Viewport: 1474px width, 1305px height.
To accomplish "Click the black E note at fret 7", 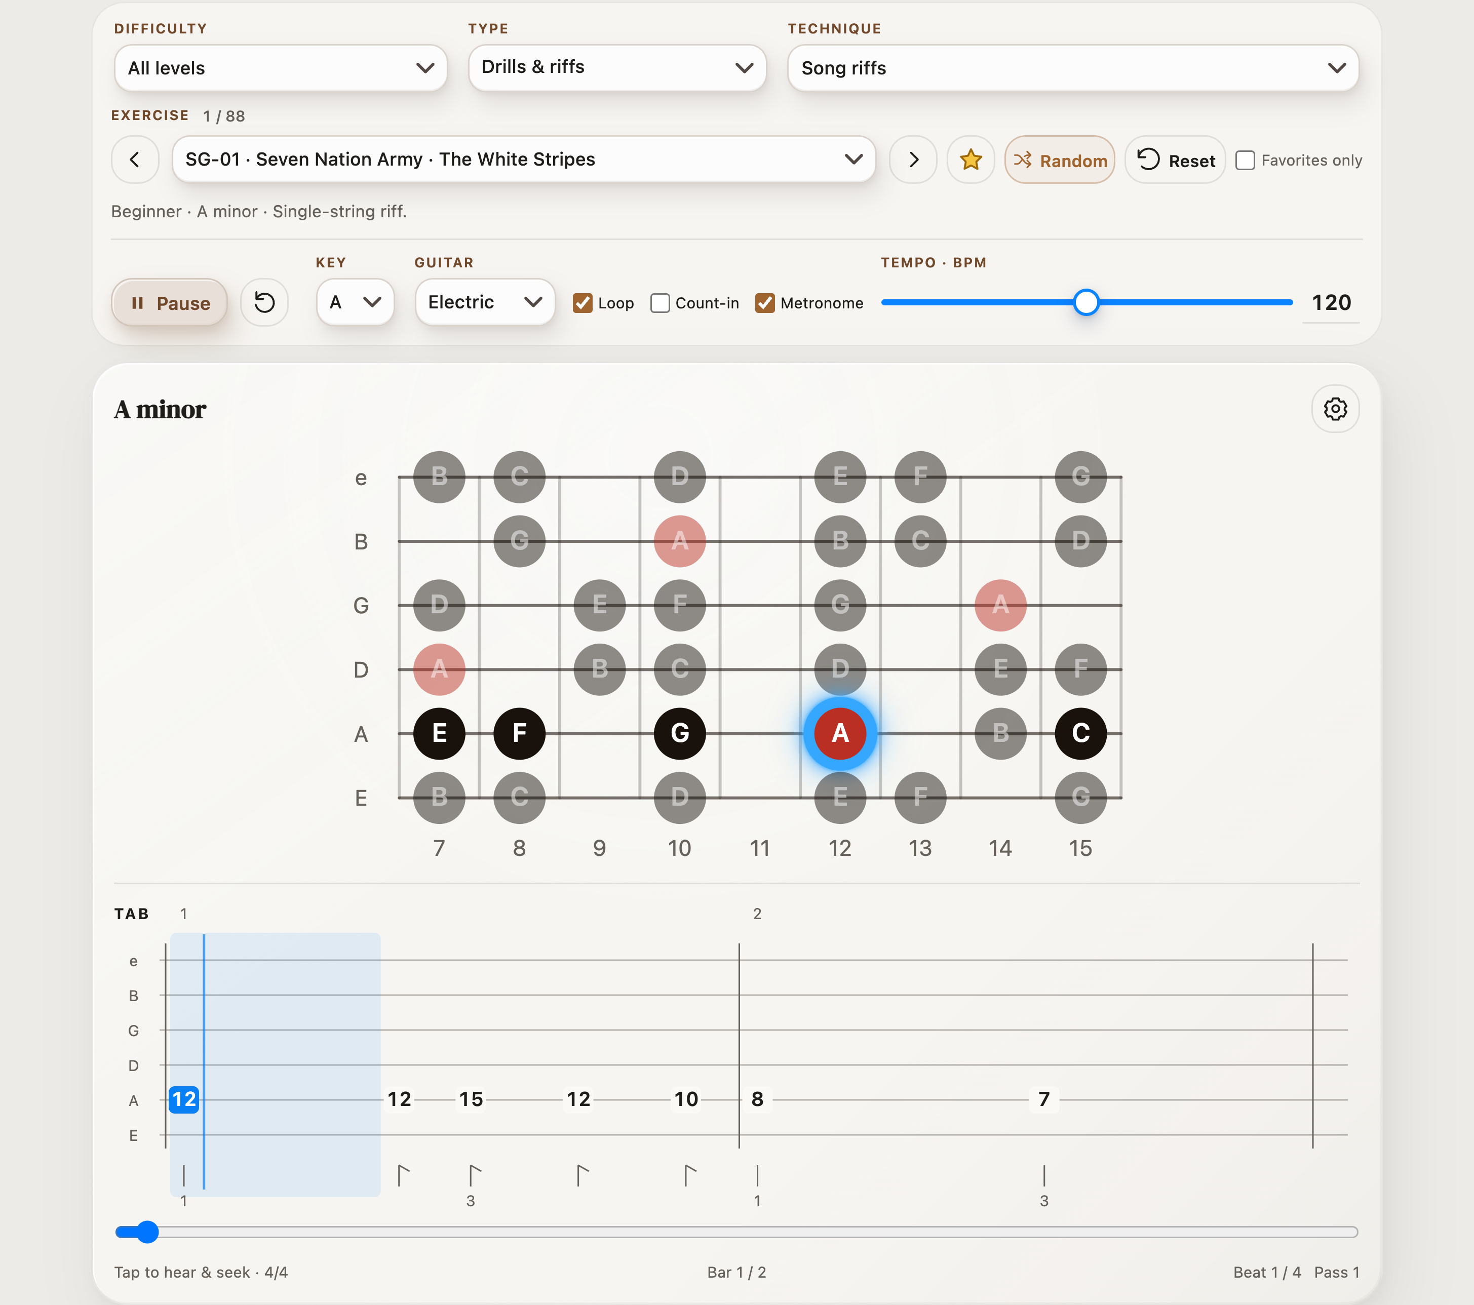I will tap(439, 733).
